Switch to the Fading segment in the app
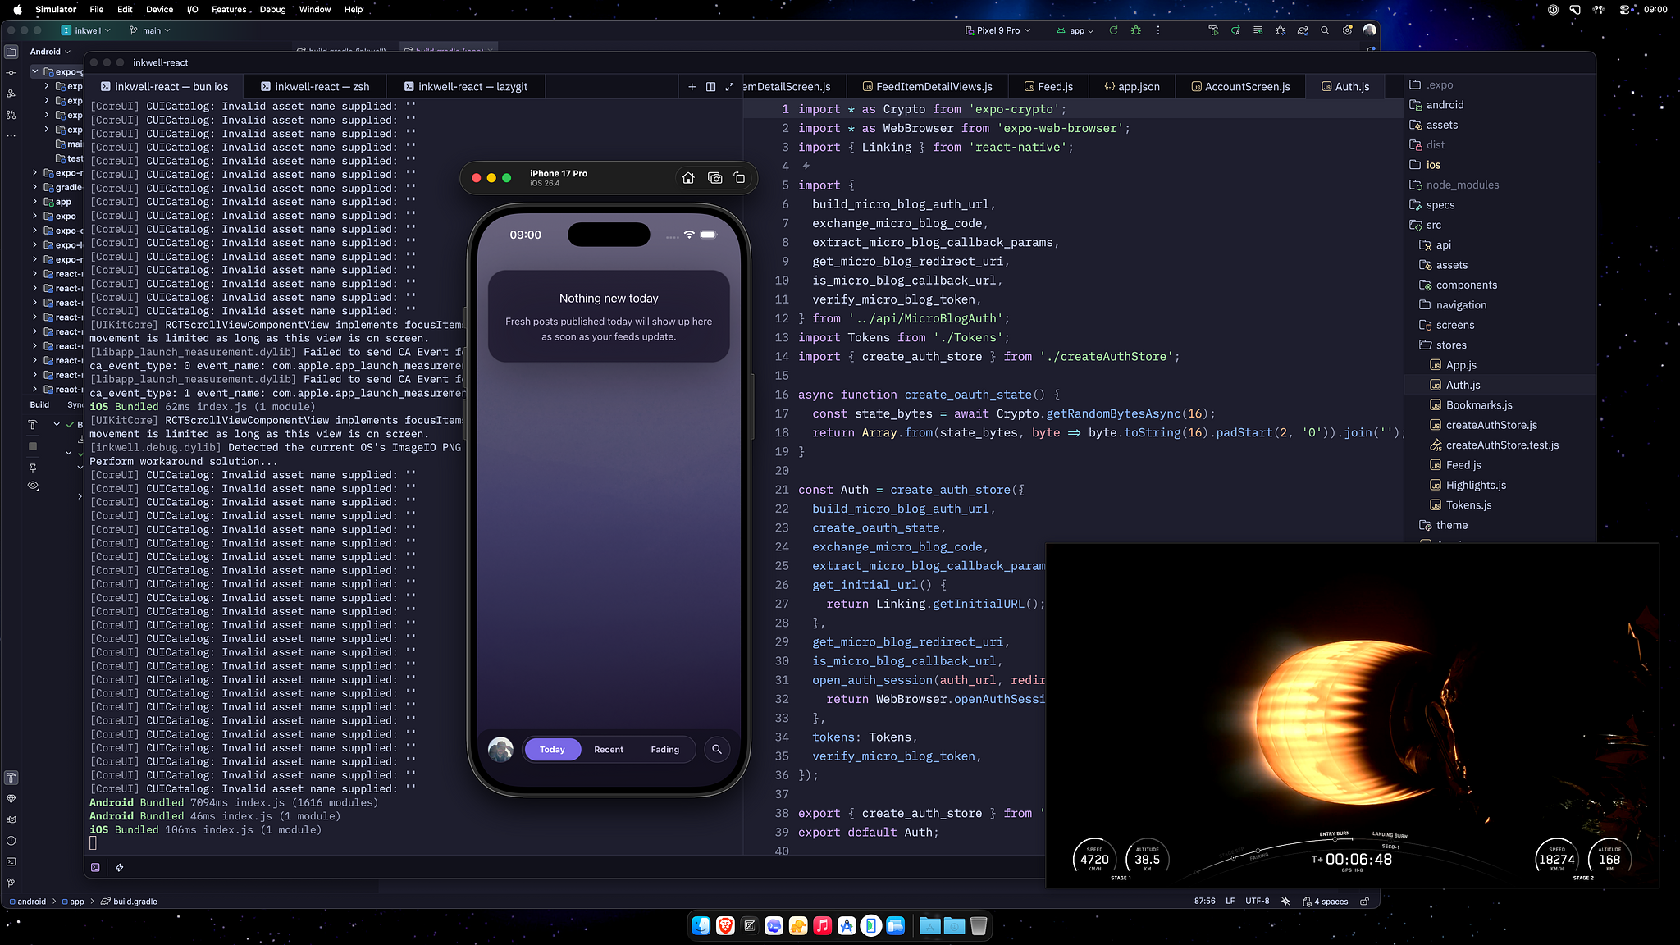The width and height of the screenshot is (1680, 945). pyautogui.click(x=664, y=749)
